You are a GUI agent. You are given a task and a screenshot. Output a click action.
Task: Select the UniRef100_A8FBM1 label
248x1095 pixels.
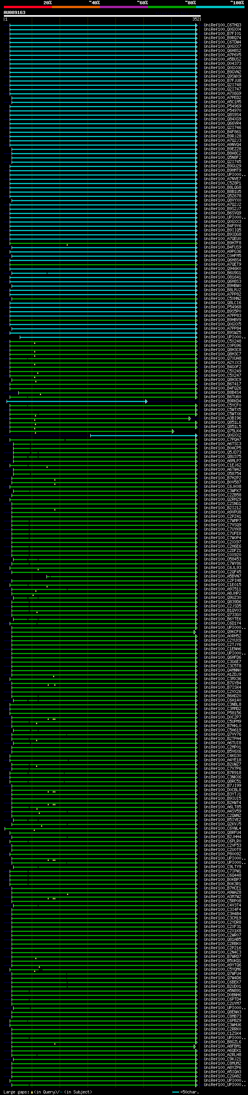(222, 1046)
